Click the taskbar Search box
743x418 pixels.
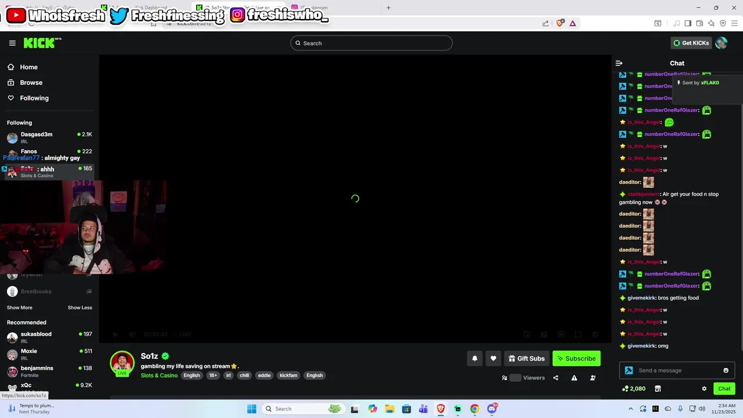pyautogui.click(x=303, y=409)
